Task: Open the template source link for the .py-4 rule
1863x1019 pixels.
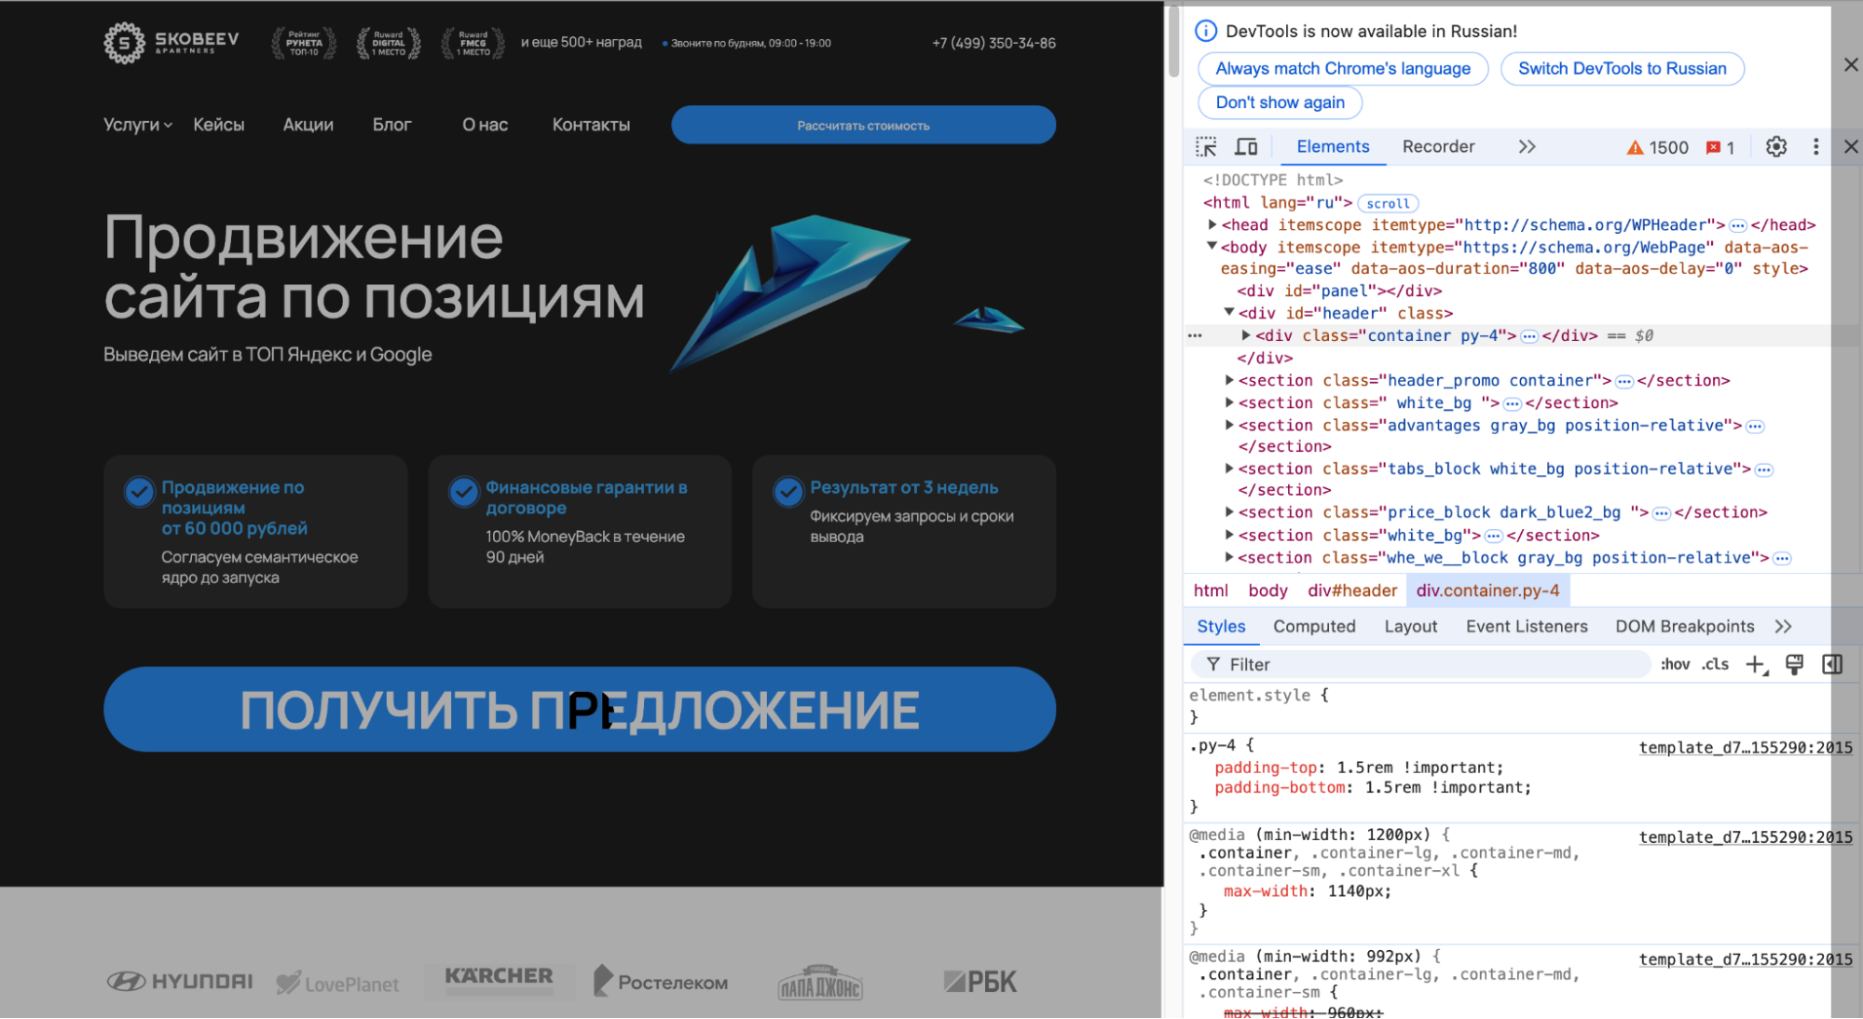Action: pos(1746,747)
